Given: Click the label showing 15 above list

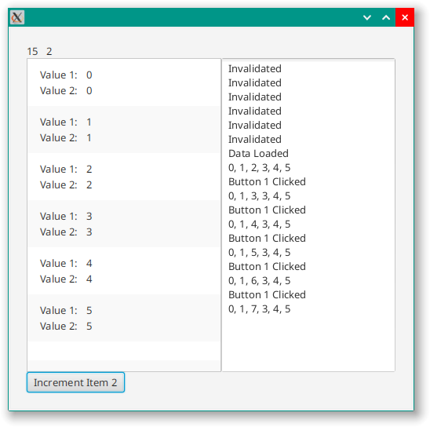Looking at the screenshot, I should [32, 51].
